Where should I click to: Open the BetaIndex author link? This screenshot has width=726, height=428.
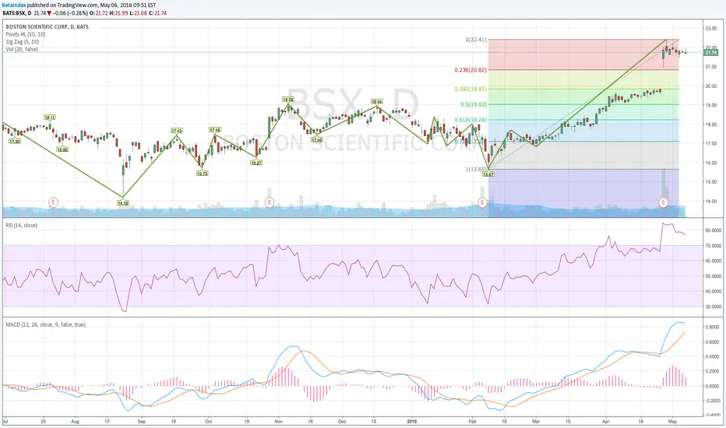coord(14,5)
